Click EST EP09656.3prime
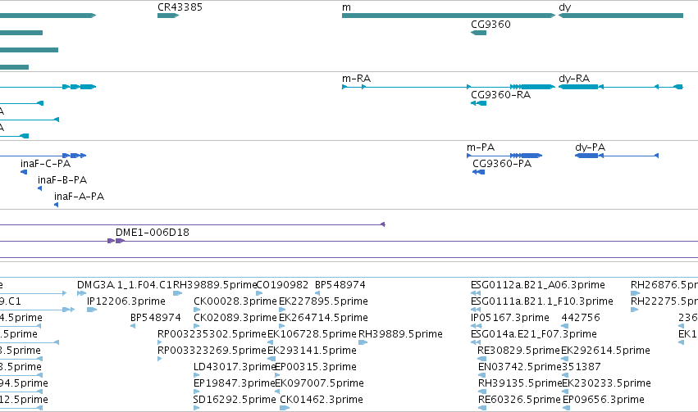698x412 pixels. (x=603, y=400)
